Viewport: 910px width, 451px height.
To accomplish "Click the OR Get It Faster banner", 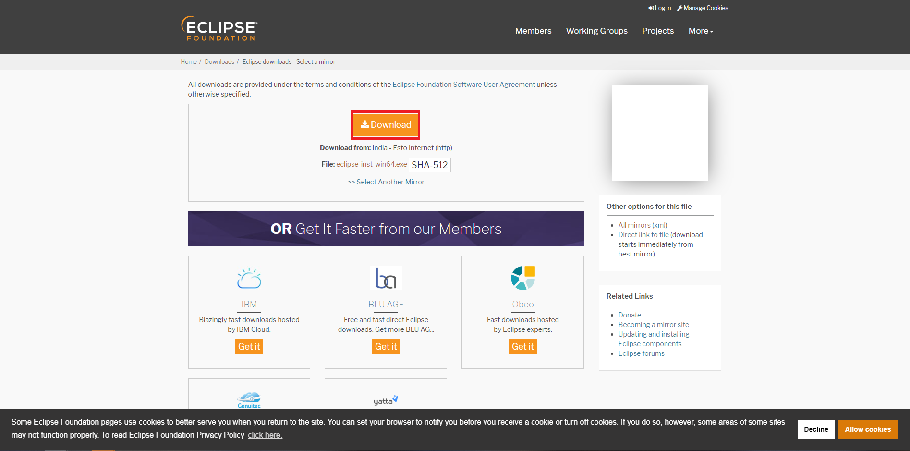I will pos(386,229).
